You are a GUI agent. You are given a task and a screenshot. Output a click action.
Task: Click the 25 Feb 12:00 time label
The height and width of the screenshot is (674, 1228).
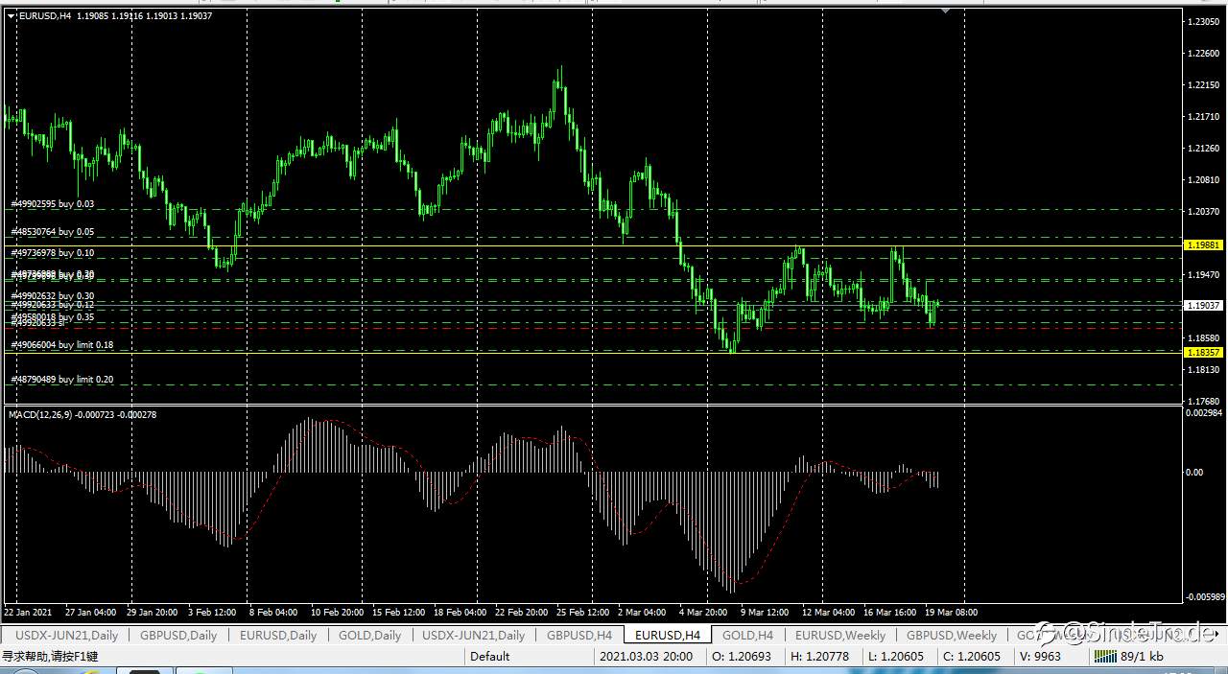tap(582, 612)
